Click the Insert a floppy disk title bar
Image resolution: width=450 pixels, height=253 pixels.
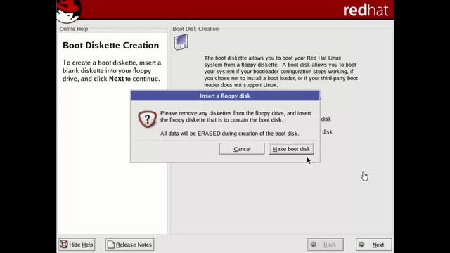click(225, 96)
